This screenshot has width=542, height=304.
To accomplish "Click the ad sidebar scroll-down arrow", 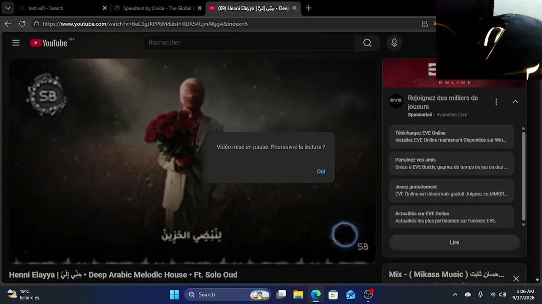I will 523,225.
